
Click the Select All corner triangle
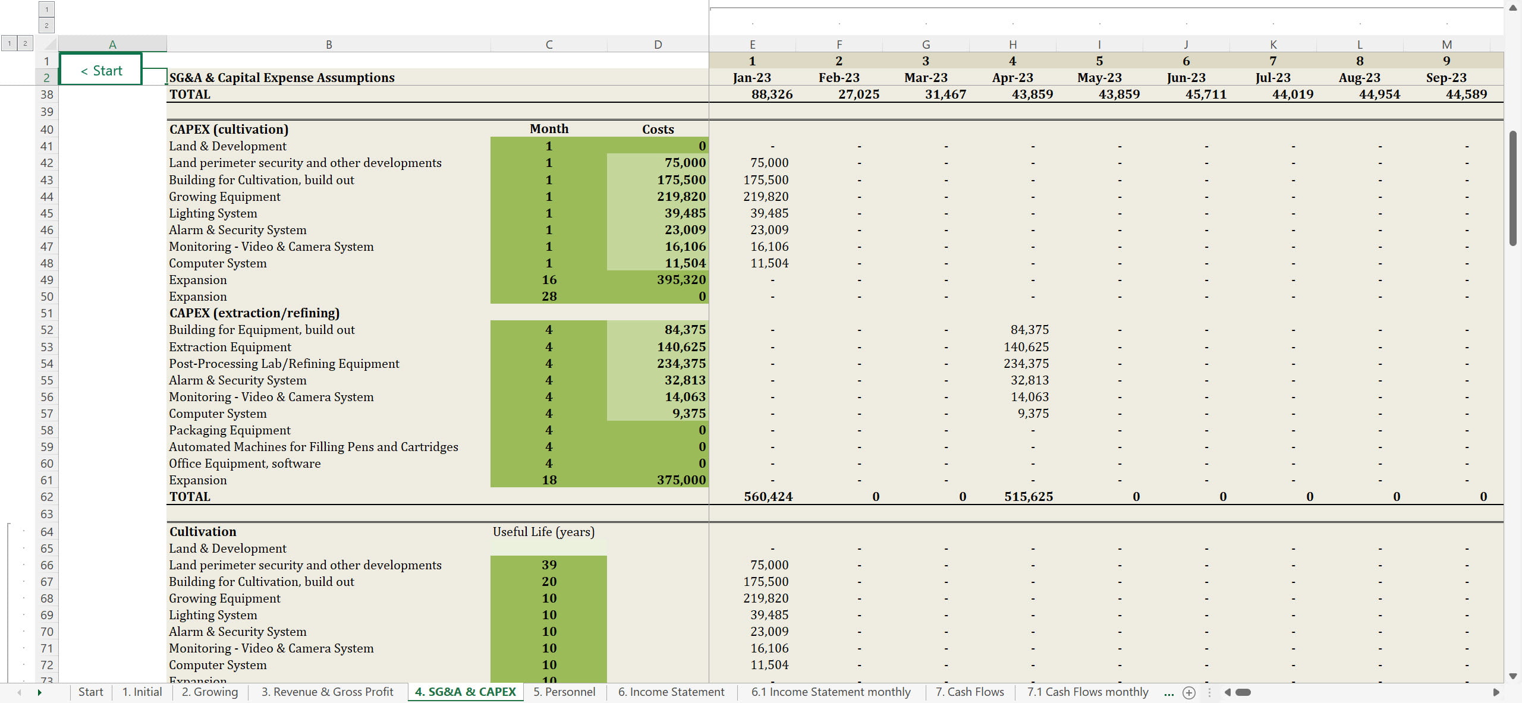pos(50,44)
